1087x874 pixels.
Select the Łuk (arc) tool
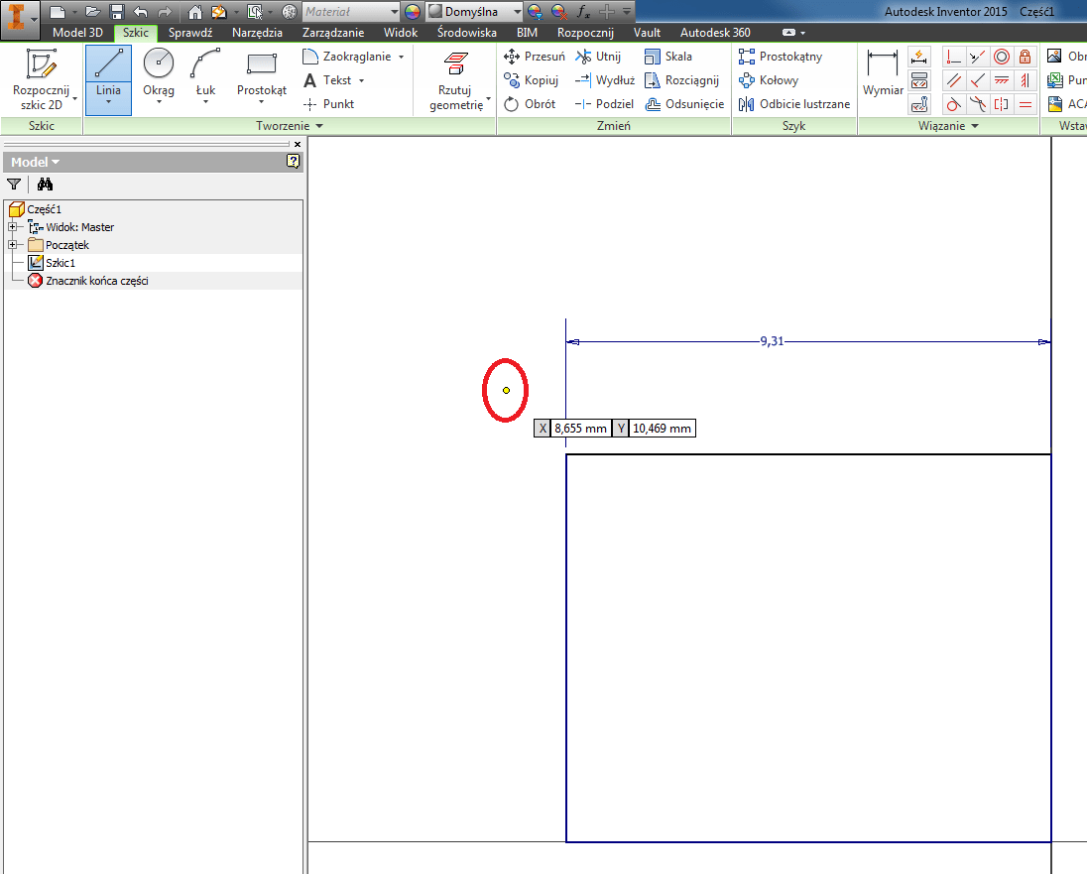(x=205, y=75)
